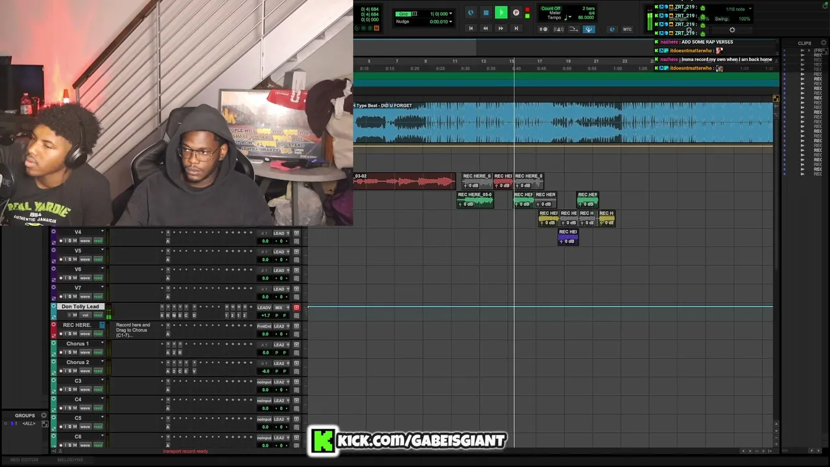Click the -6.0 volume value on Chorus 2
This screenshot has height=467, width=830.
pyautogui.click(x=265, y=371)
